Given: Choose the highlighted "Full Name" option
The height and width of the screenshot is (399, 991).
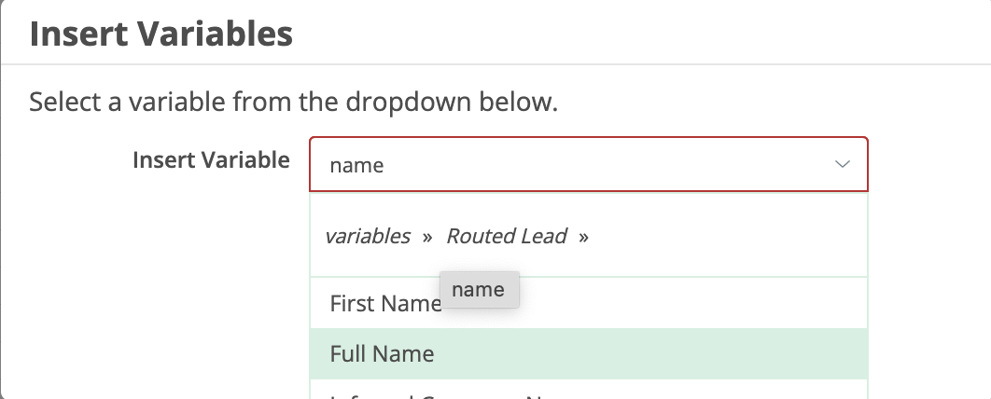Looking at the screenshot, I should (382, 353).
